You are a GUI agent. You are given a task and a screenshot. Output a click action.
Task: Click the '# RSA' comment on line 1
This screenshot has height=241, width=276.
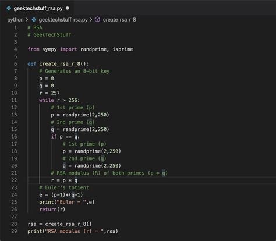click(35, 27)
